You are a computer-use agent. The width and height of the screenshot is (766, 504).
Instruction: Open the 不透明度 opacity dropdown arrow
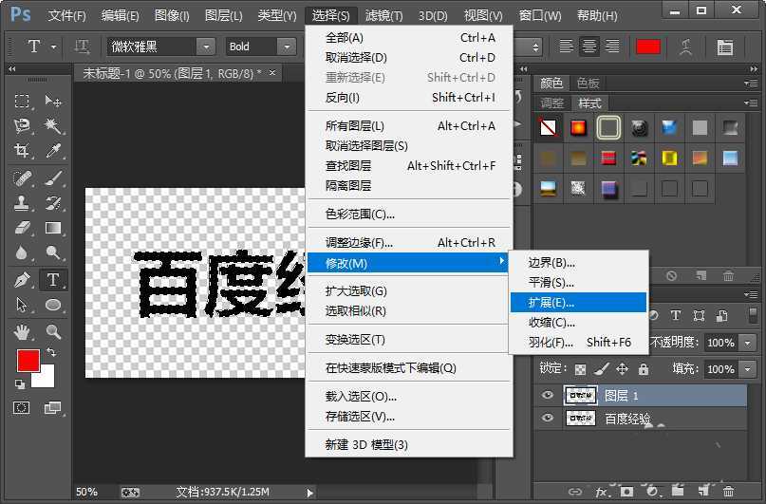point(748,343)
